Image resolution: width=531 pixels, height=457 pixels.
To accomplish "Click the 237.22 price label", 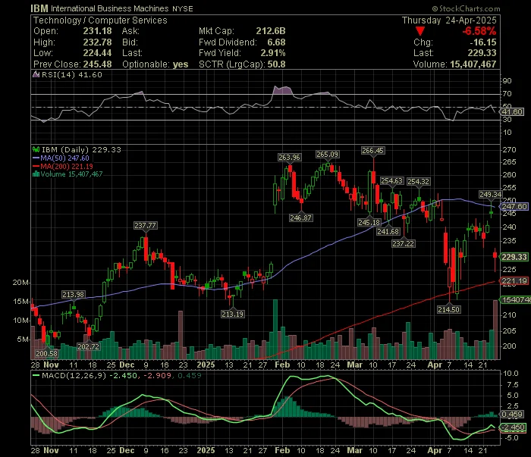I will pyautogui.click(x=403, y=243).
